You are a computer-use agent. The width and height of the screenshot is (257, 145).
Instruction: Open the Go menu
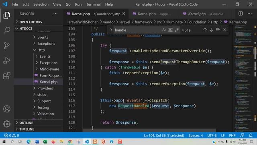click(x=68, y=4)
